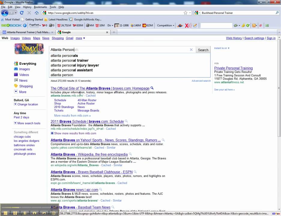Click Sign in link
Viewport: 281px width, 216px height.
pyautogui.click(x=271, y=38)
